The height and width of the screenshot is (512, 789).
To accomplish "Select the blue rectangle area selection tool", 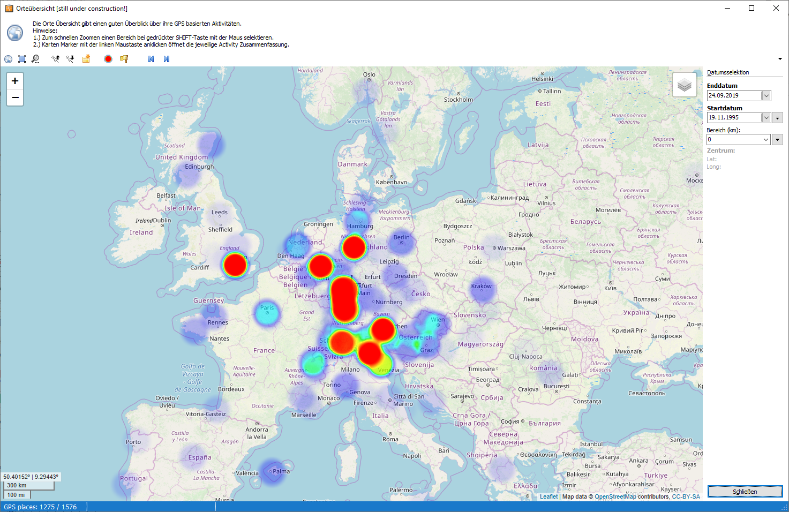I will click(22, 59).
